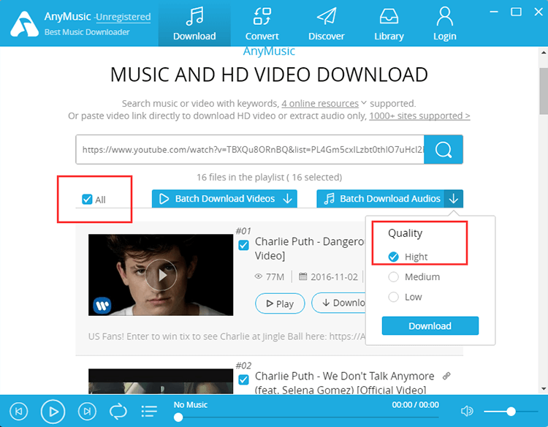Image resolution: width=548 pixels, height=427 pixels.
Task: Switch to the Convert tab
Action: tap(262, 24)
